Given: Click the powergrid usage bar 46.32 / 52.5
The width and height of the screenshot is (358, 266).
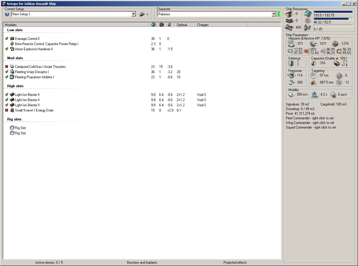Looking at the screenshot, I should [x=333, y=19].
